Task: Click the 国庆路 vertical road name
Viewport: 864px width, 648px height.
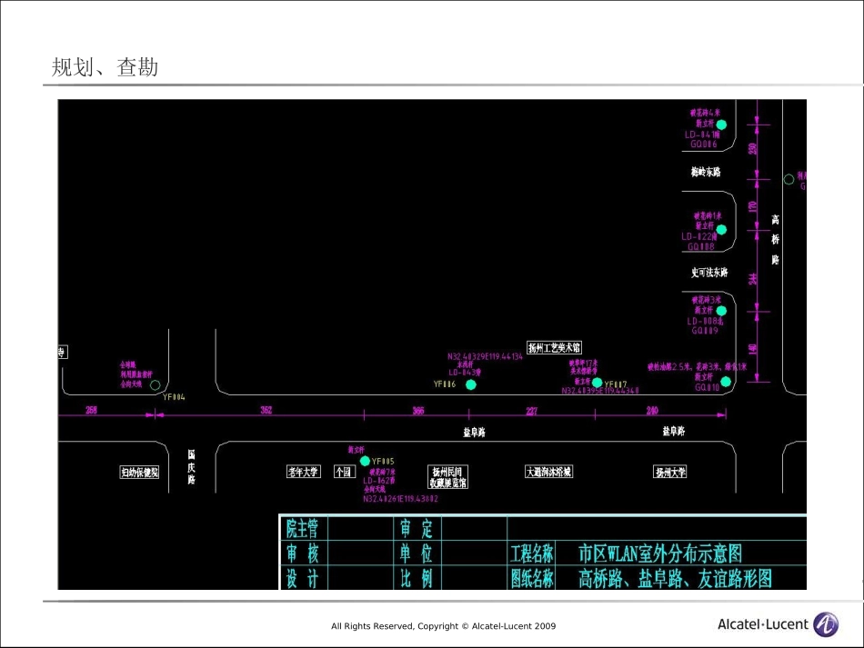Action: pyautogui.click(x=192, y=466)
